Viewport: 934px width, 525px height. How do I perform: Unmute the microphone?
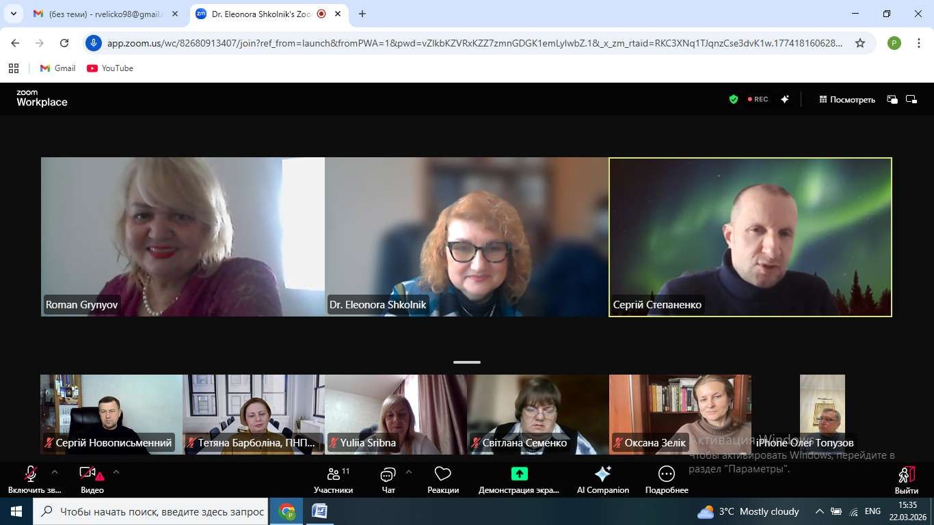[x=31, y=474]
